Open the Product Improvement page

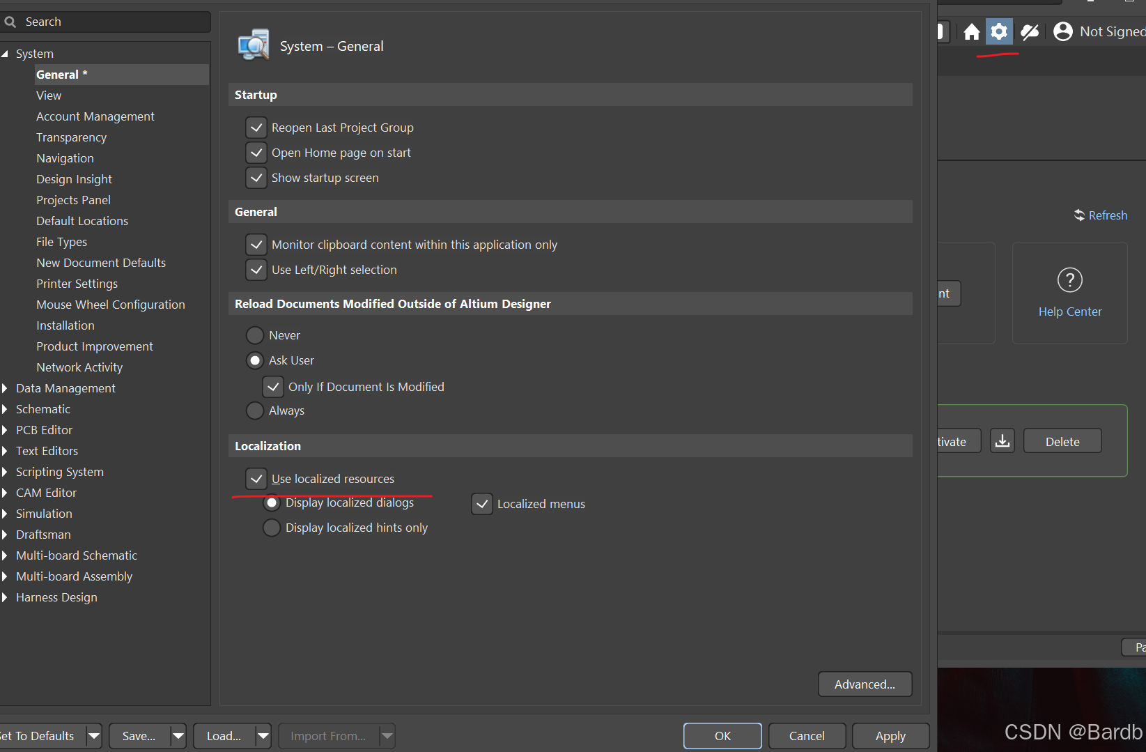(95, 346)
